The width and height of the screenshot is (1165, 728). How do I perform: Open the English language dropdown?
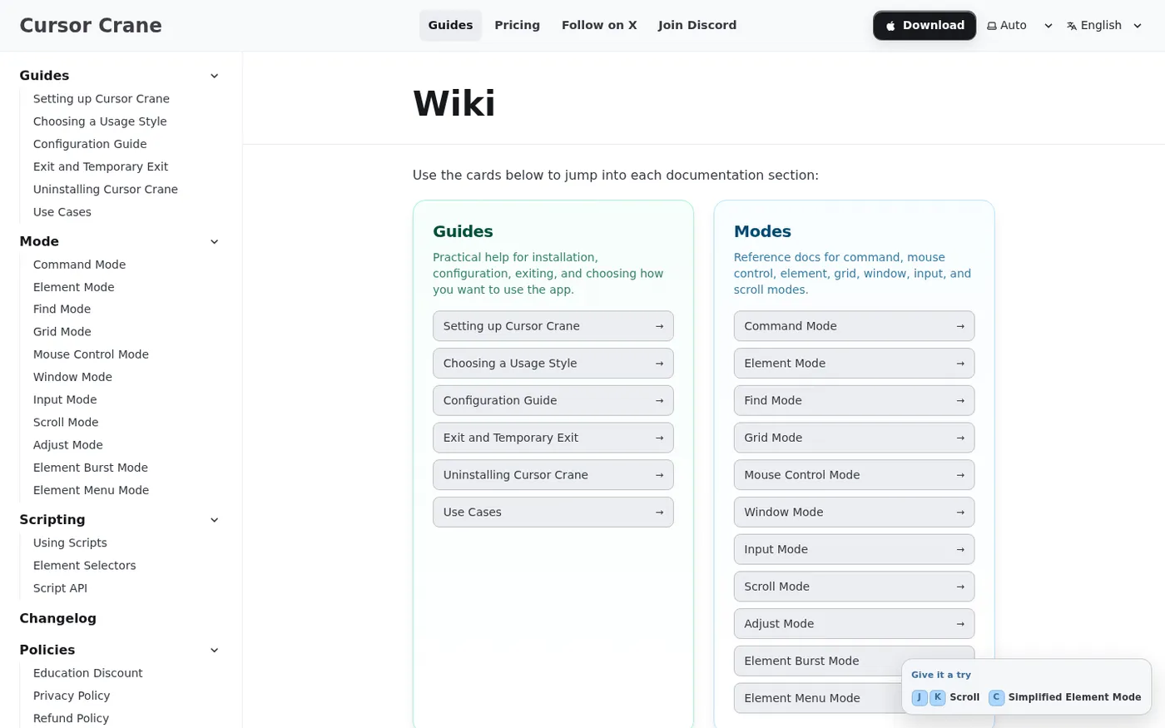(x=1104, y=25)
